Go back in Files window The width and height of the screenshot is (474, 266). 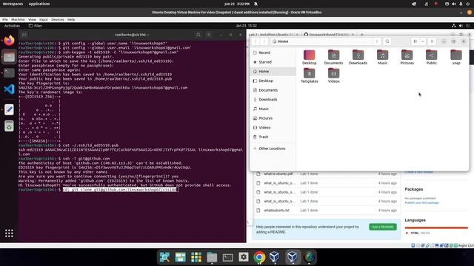pyautogui.click(x=256, y=41)
